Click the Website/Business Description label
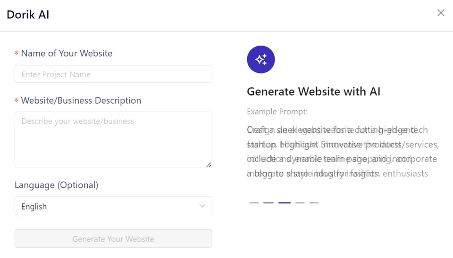The width and height of the screenshot is (453, 258). coord(81,100)
